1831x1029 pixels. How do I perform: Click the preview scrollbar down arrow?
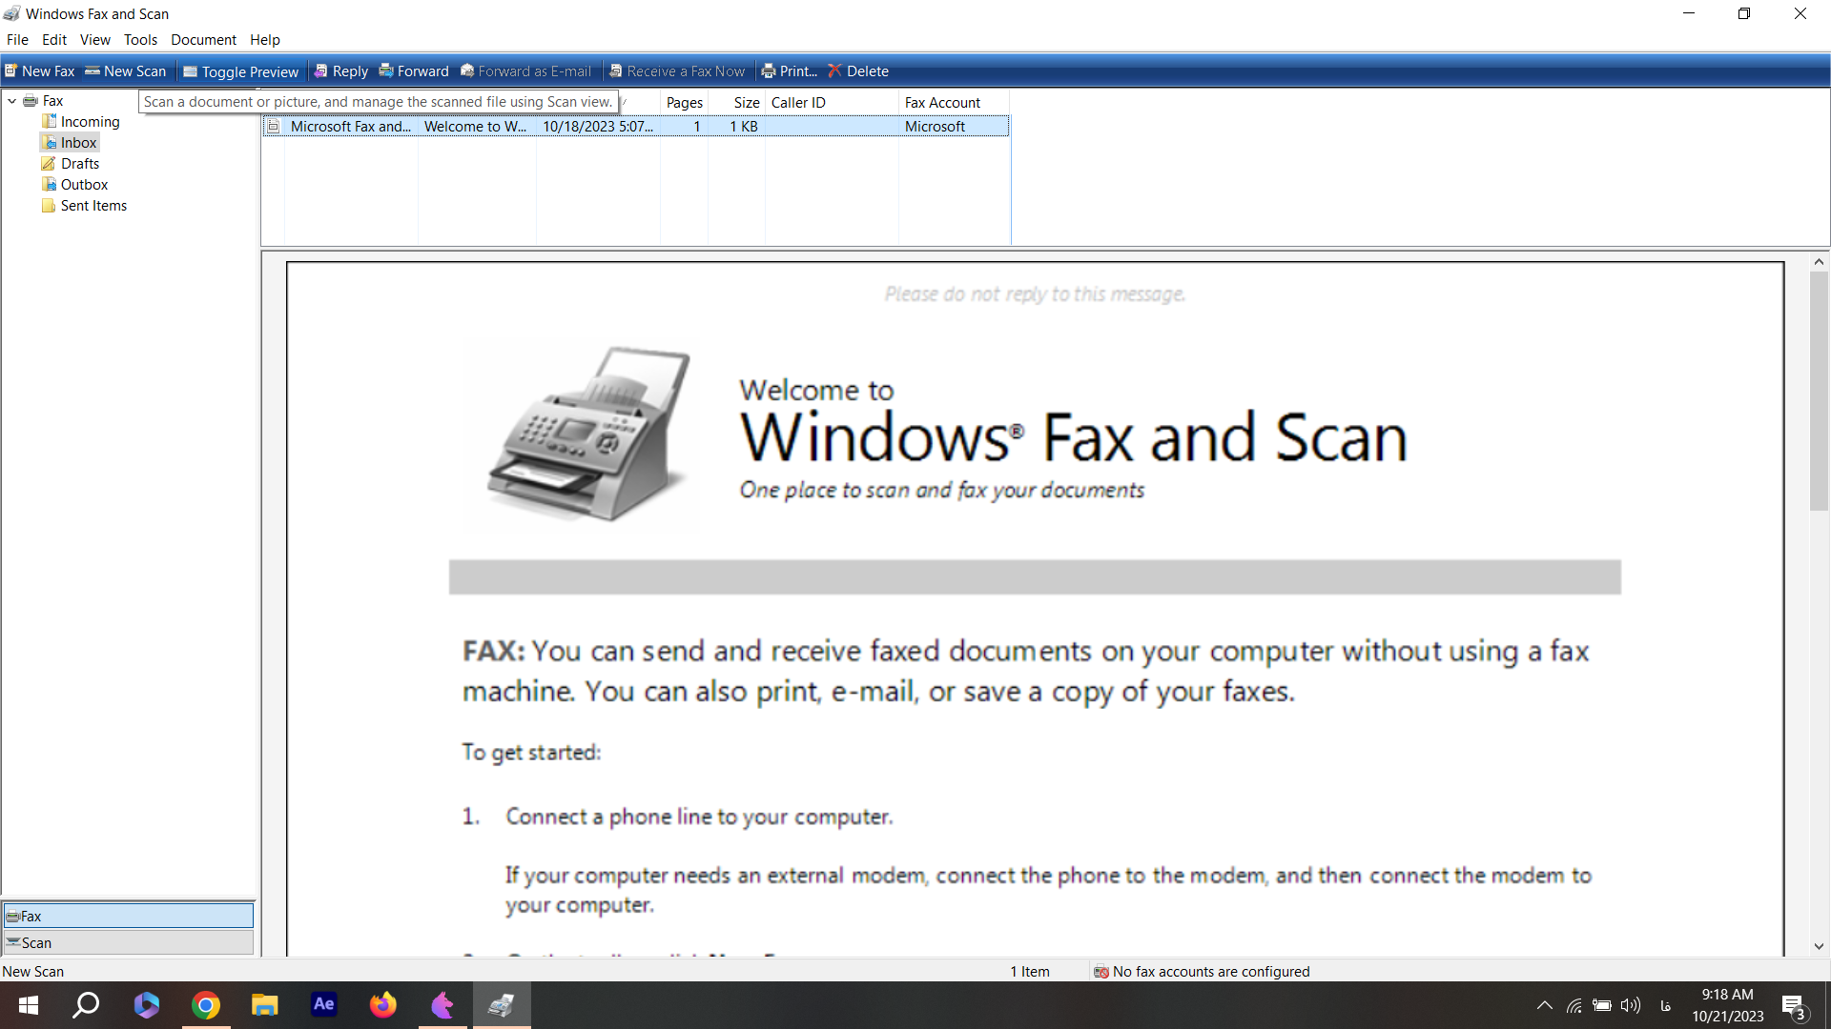[x=1819, y=946]
